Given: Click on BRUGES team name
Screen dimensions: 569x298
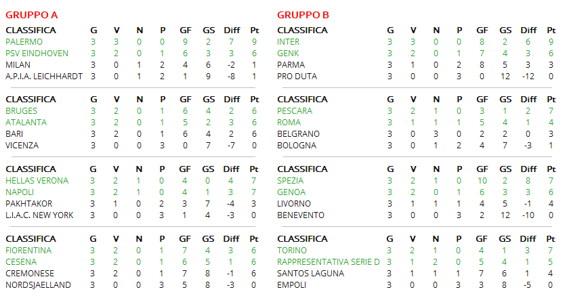Looking at the screenshot, I should 22,111.
